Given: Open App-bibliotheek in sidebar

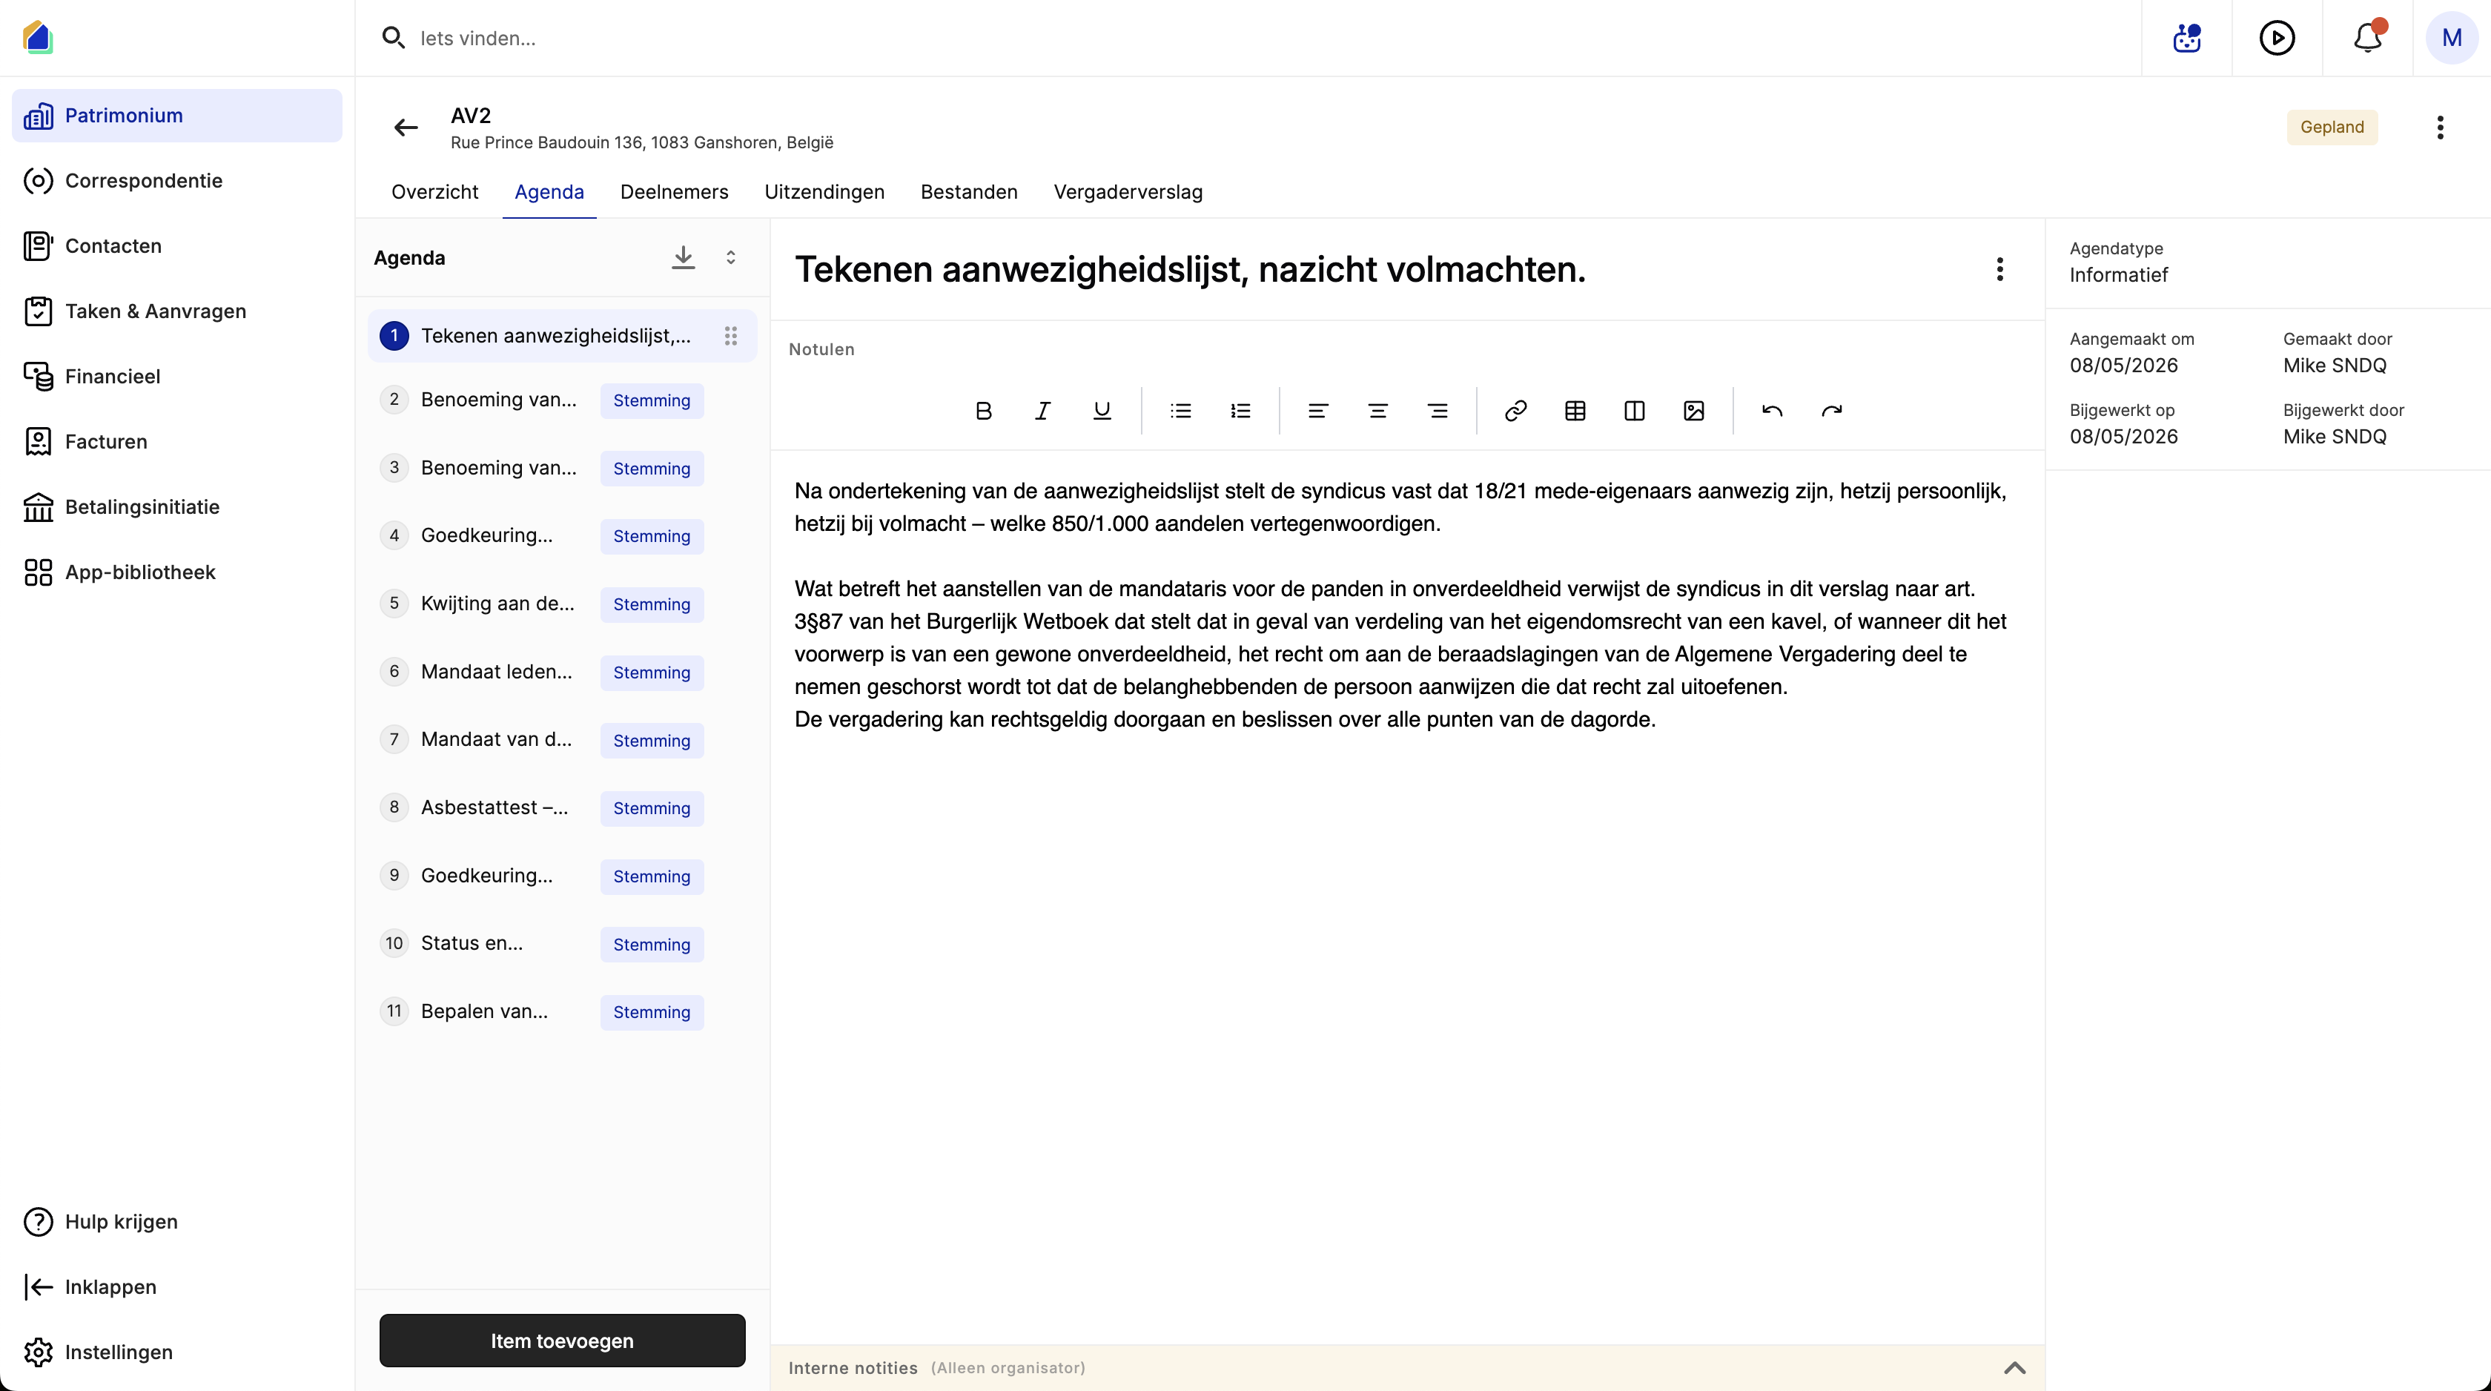Looking at the screenshot, I should (177, 572).
